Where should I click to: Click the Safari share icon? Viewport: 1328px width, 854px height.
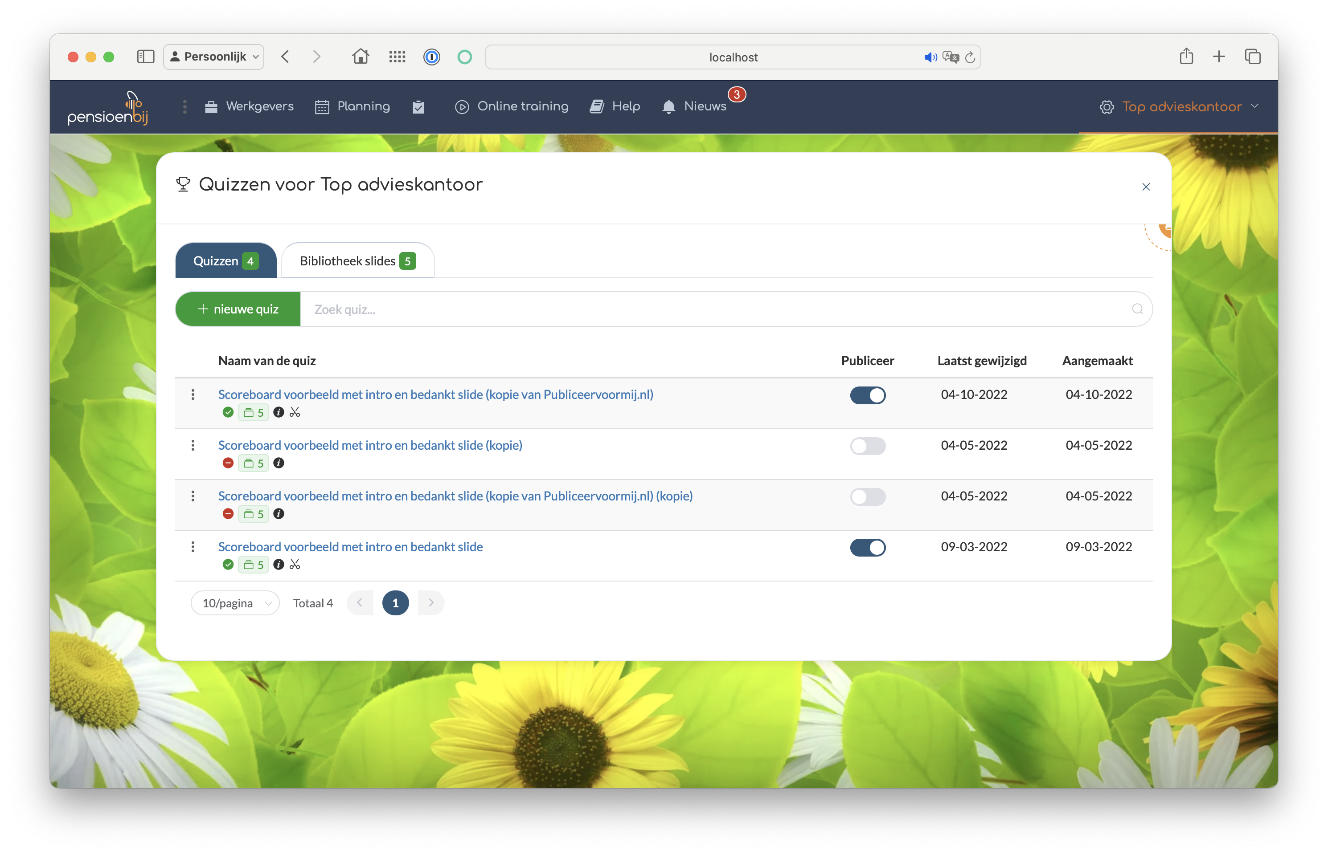(x=1186, y=56)
